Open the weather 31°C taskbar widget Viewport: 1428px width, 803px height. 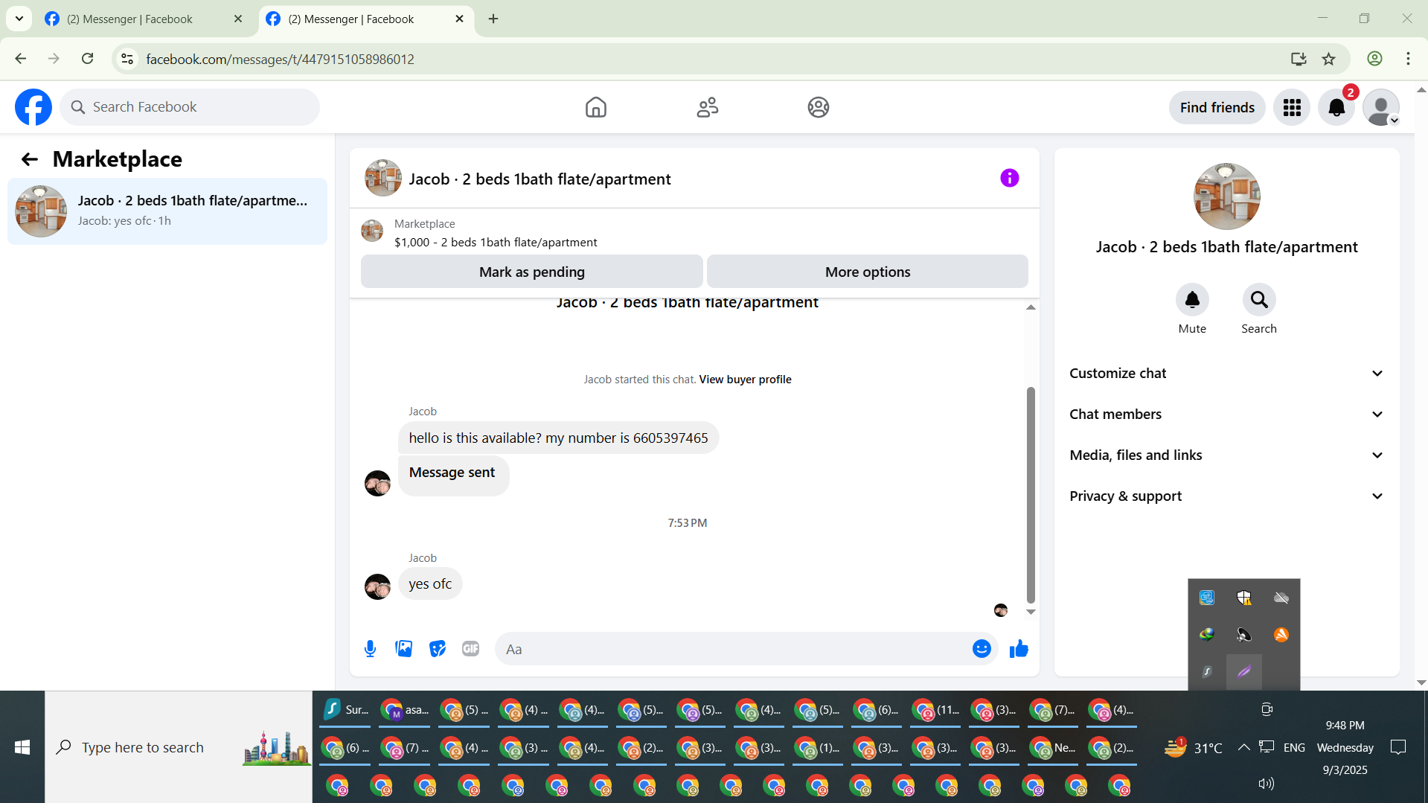click(1194, 747)
